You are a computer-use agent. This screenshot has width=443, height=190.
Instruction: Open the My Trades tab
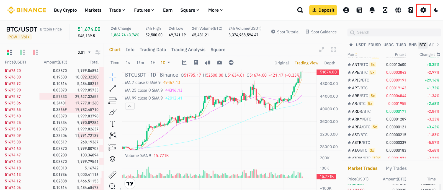[396, 168]
